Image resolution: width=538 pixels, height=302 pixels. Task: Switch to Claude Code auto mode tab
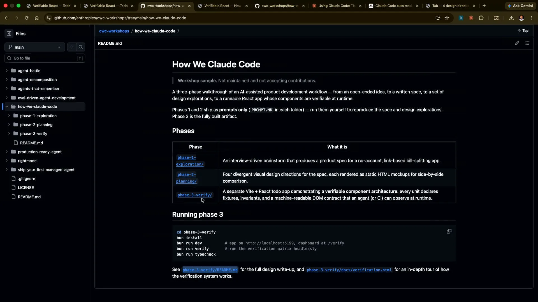pos(393,6)
